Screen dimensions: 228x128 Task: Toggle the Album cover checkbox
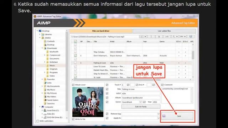click(73, 85)
